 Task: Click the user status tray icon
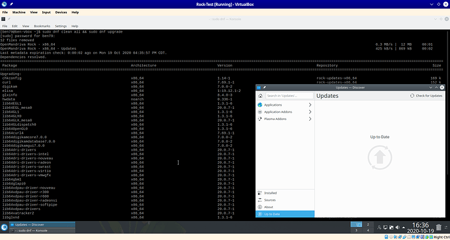[x=379, y=228]
